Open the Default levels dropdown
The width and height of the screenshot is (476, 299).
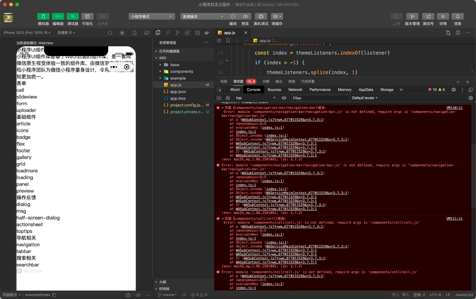[365, 98]
